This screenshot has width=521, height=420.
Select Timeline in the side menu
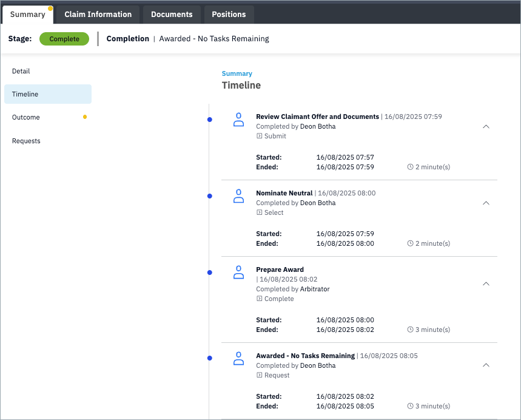pyautogui.click(x=48, y=94)
